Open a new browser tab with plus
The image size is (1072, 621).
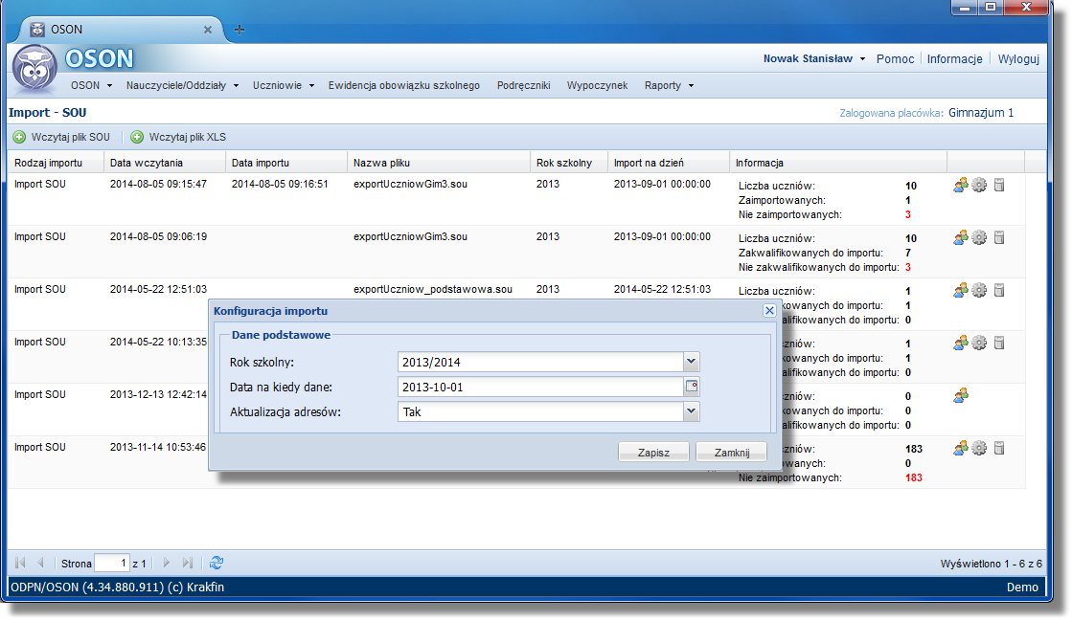click(239, 30)
